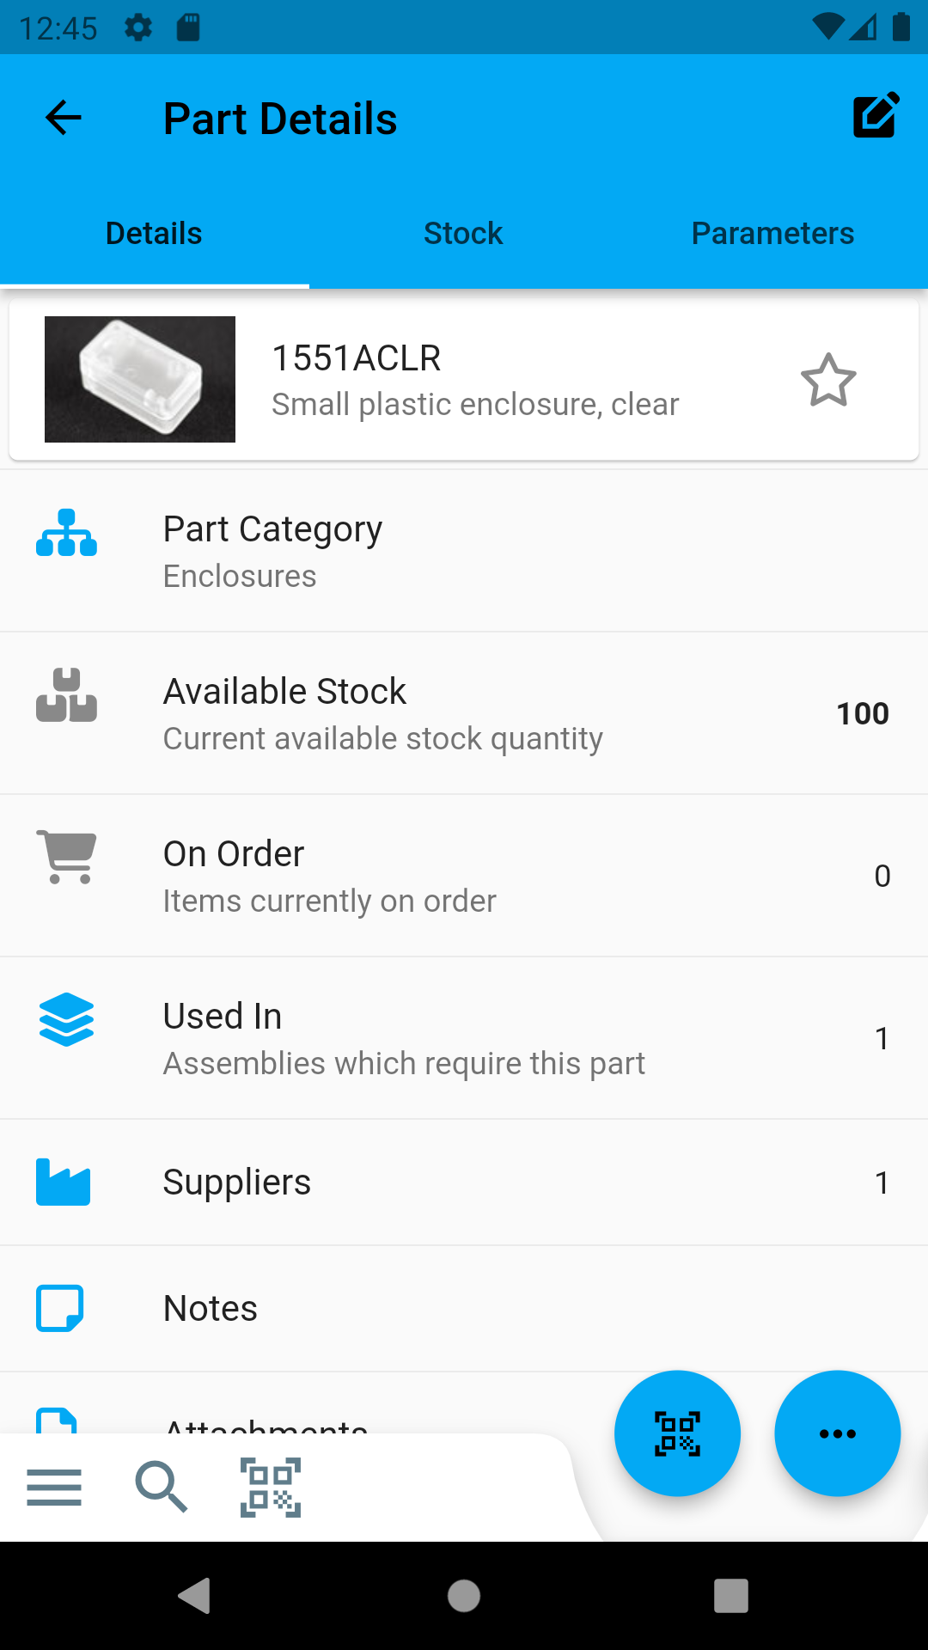
Task: Switch to the Parameters tab
Action: click(x=772, y=233)
